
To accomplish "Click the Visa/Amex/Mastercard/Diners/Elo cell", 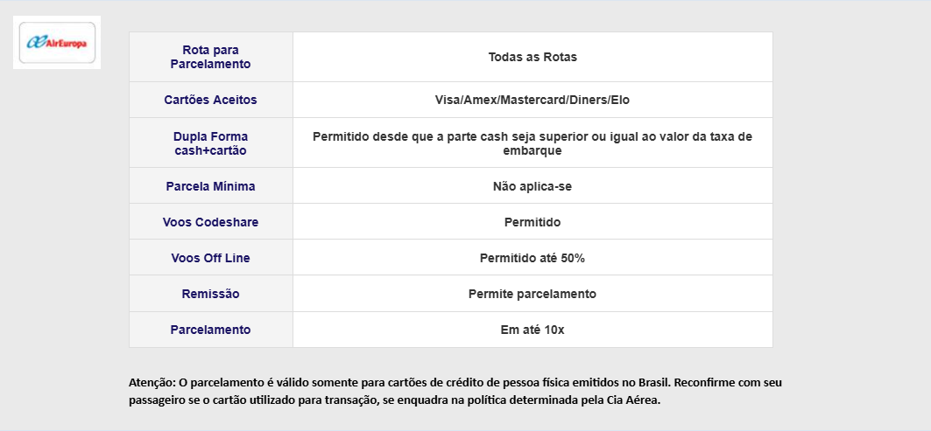I will coord(533,100).
